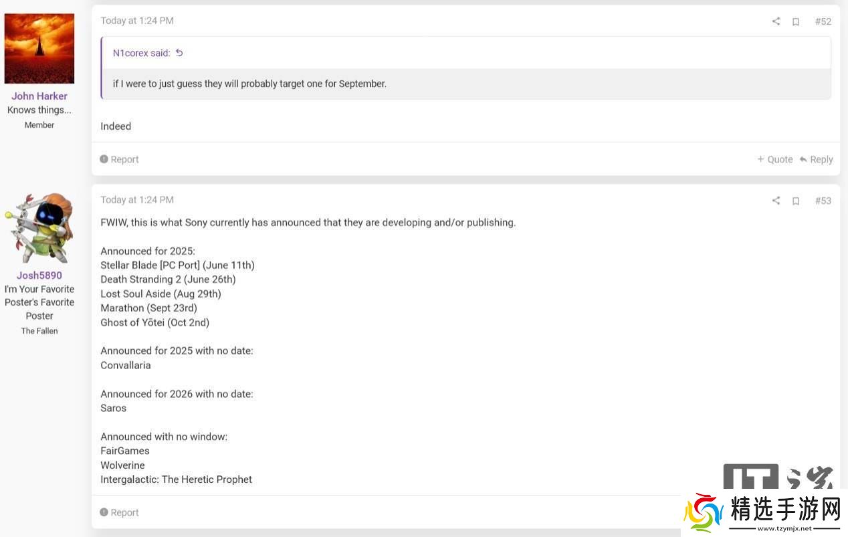Click post #53 timestamp "Today at 1:24 PM"
This screenshot has height=537, width=848.
[137, 199]
